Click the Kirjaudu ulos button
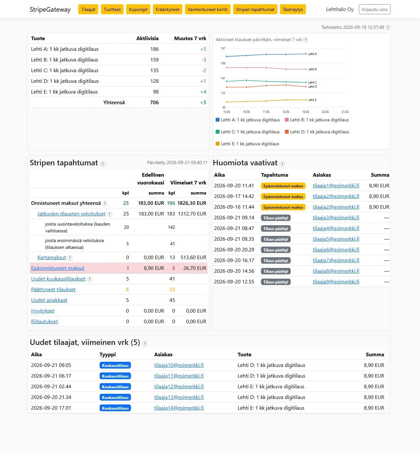Image resolution: width=420 pixels, height=453 pixels. (375, 9)
